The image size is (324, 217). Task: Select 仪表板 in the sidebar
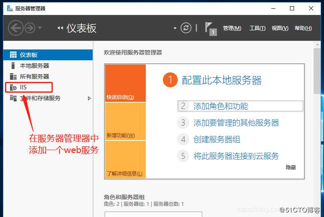[48, 55]
